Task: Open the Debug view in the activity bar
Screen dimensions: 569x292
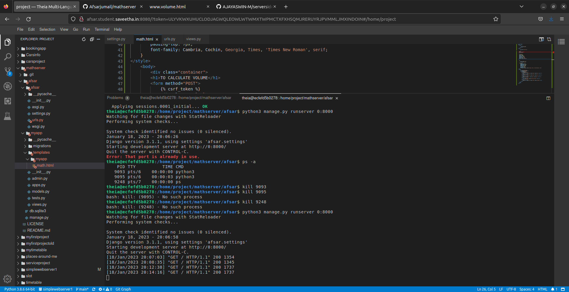Action: tap(7, 86)
